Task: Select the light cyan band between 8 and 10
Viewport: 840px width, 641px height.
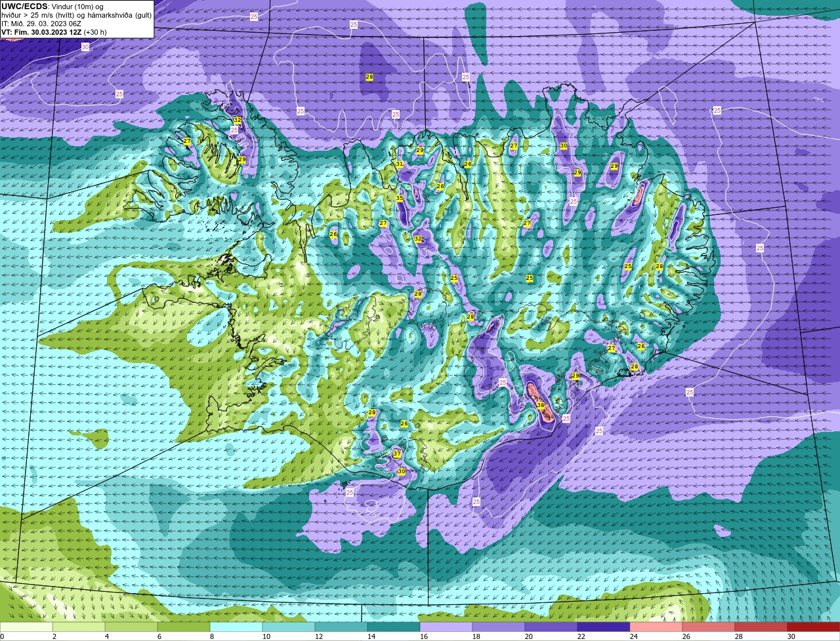Action: point(236,627)
